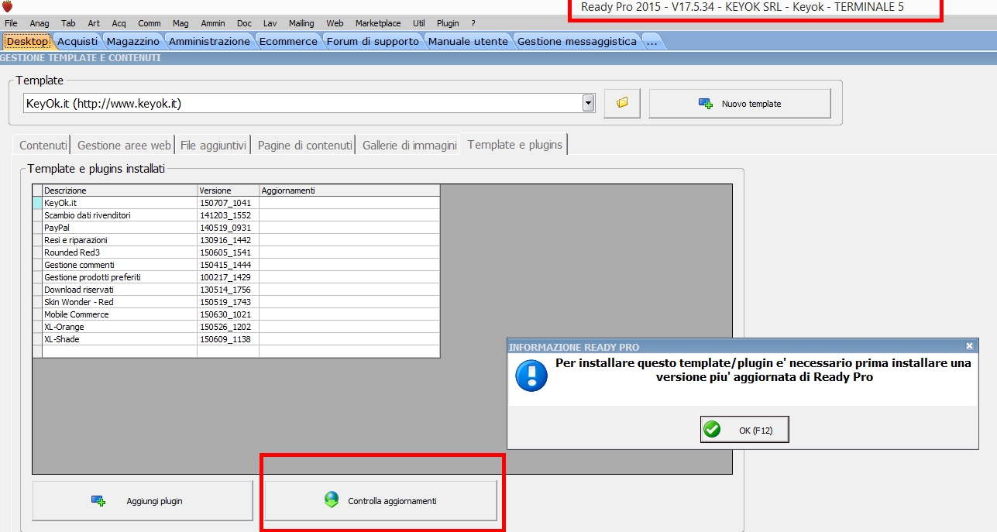997x532 pixels.
Task: Select the File aggiuntivi tab
Action: tap(213, 145)
